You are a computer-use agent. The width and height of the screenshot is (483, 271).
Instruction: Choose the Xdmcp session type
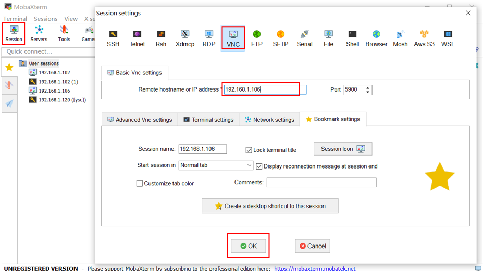coord(185,38)
